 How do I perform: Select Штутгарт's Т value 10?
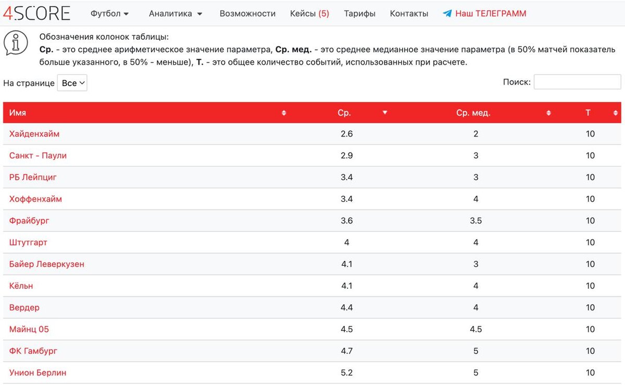590,243
